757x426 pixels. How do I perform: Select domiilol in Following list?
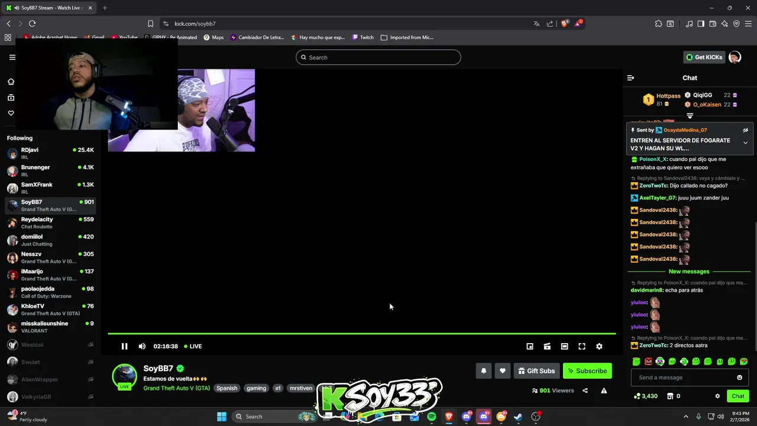click(x=50, y=240)
